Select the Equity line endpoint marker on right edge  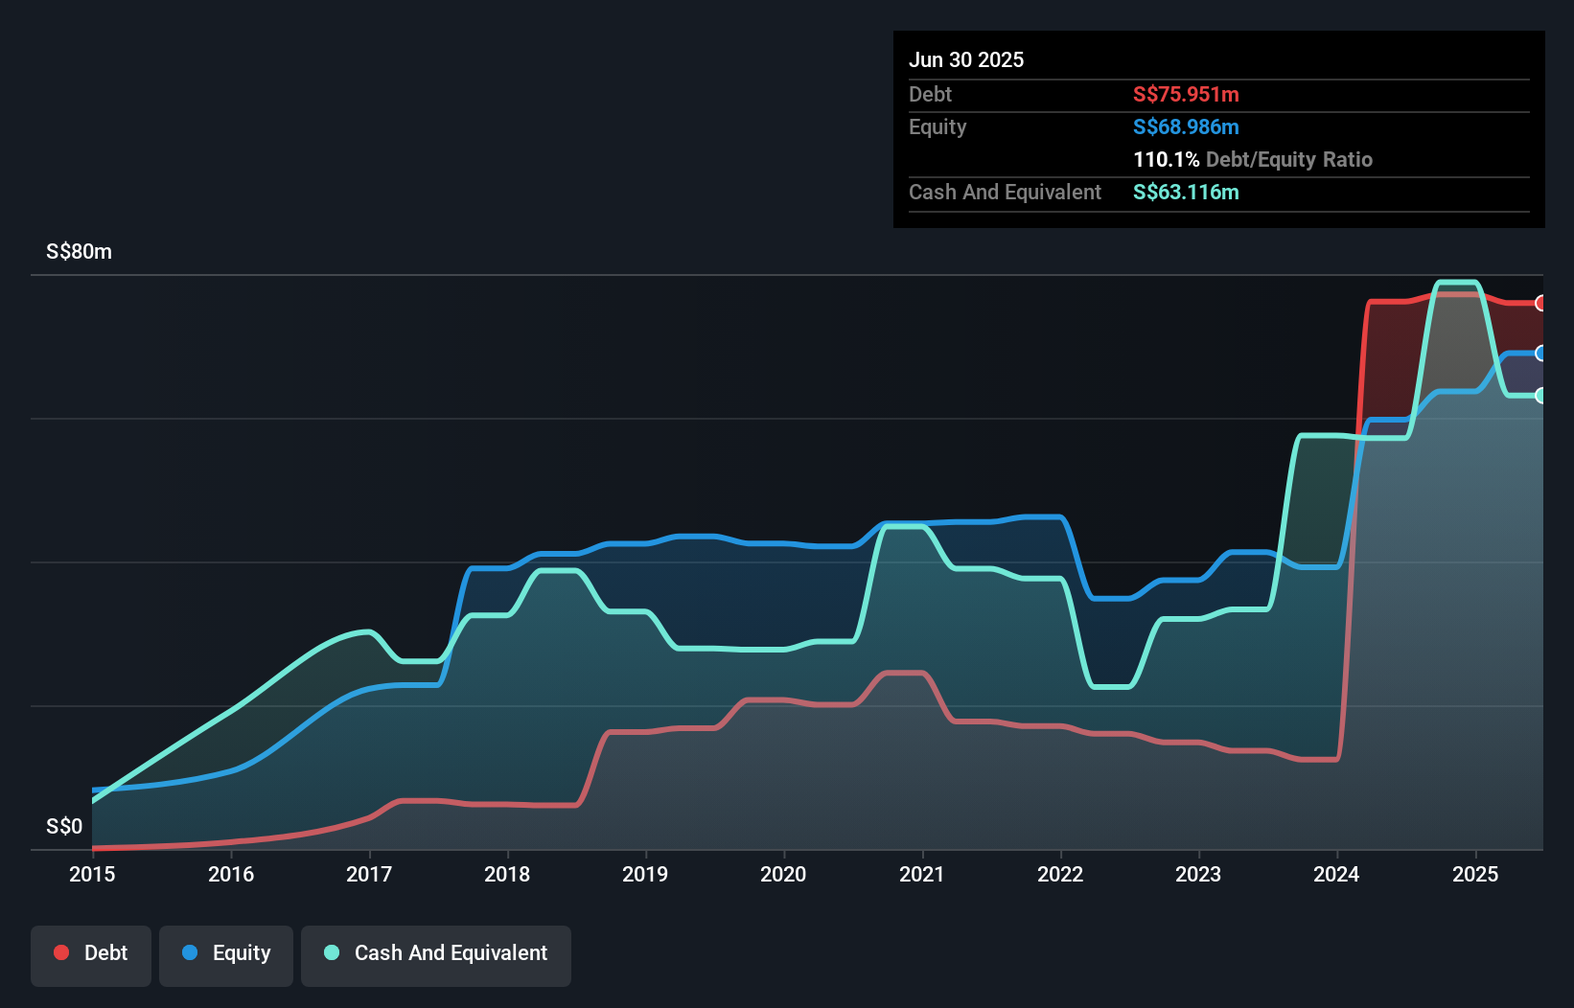tap(1541, 353)
